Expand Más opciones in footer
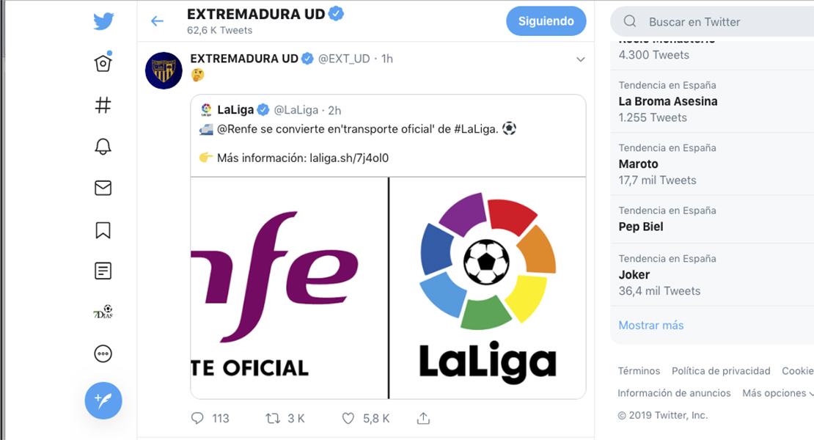This screenshot has width=814, height=440. (777, 393)
